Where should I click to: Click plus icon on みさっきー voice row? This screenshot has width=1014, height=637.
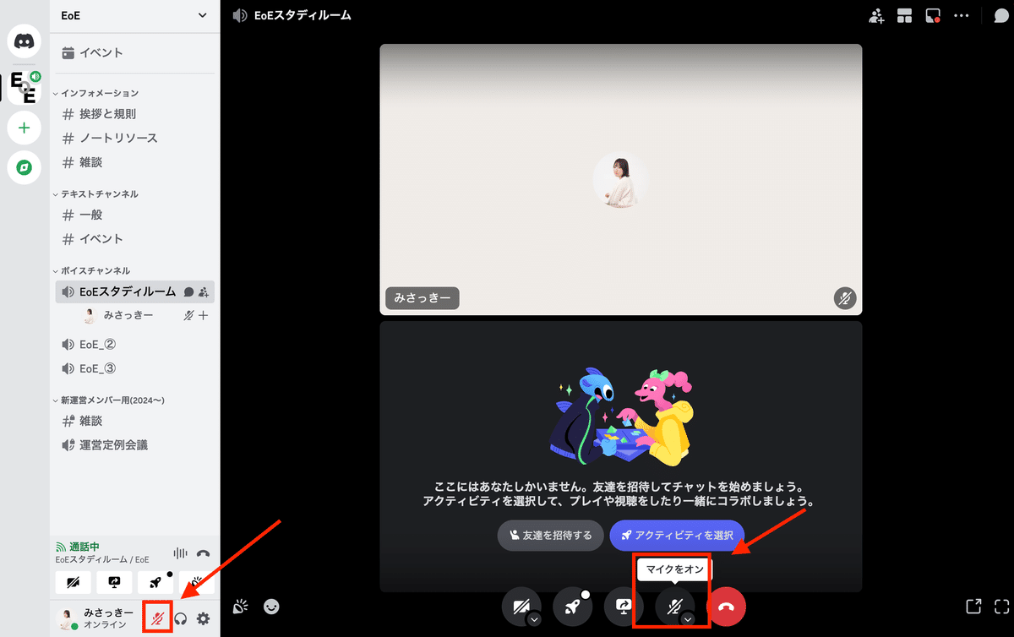203,315
